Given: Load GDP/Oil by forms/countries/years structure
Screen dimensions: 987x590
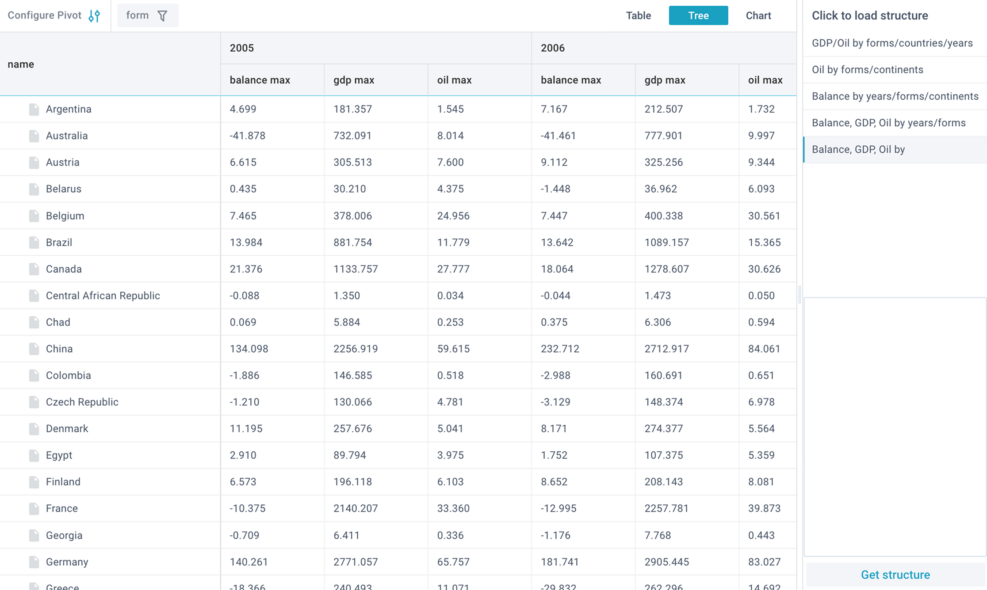Looking at the screenshot, I should point(895,43).
